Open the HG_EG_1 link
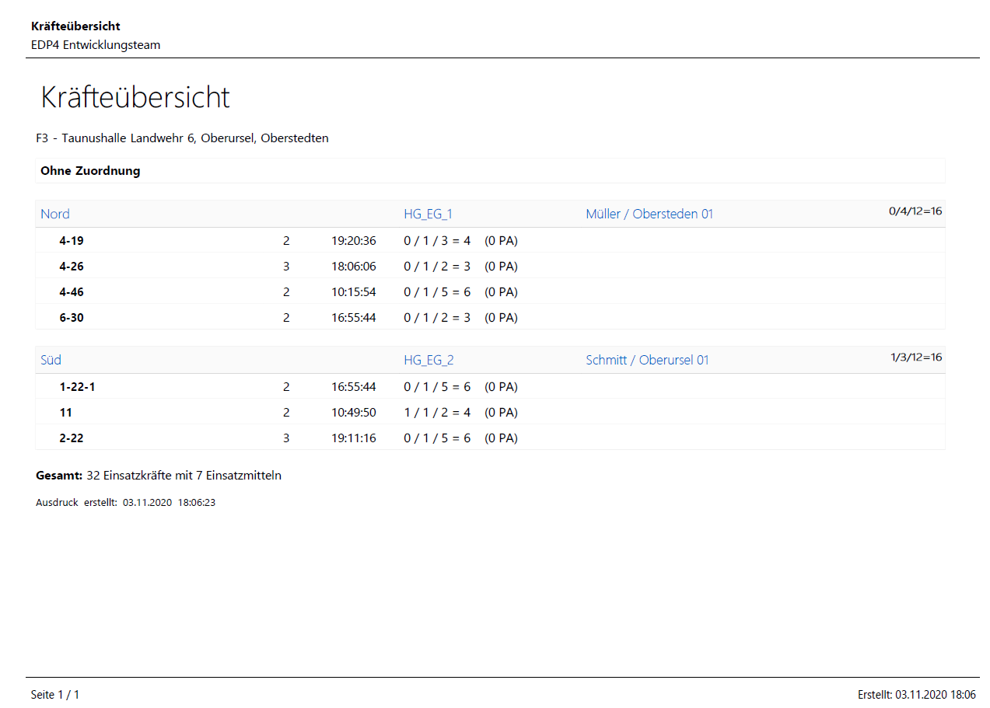The height and width of the screenshot is (708, 990). [428, 214]
